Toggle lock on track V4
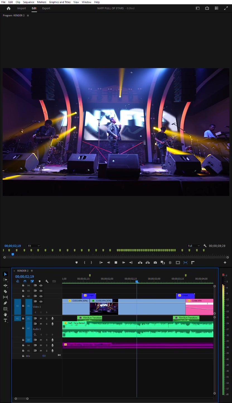The image size is (232, 403). coord(23,285)
